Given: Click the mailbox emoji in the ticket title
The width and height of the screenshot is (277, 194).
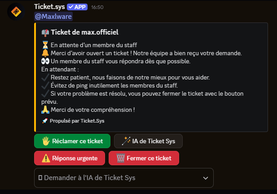Looking at the screenshot, I should (x=45, y=32).
